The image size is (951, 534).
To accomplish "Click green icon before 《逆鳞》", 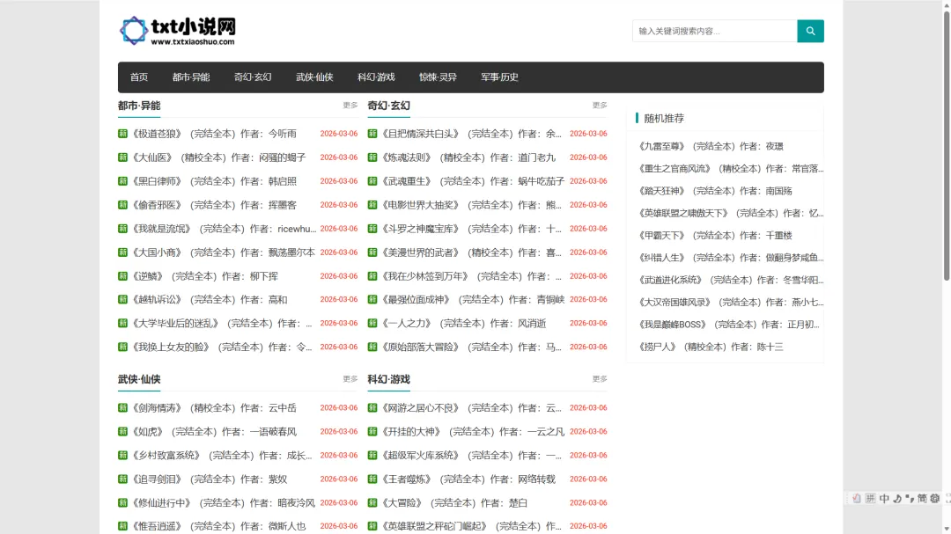I will [122, 275].
